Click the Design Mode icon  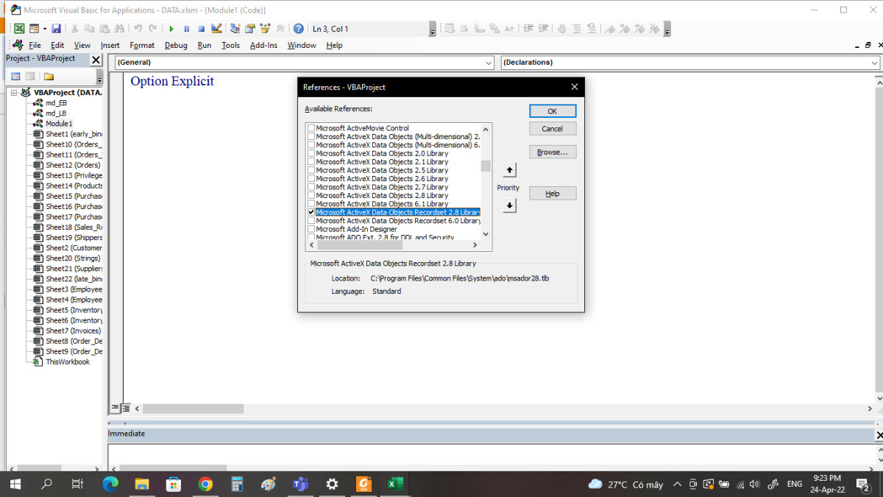pyautogui.click(x=216, y=28)
